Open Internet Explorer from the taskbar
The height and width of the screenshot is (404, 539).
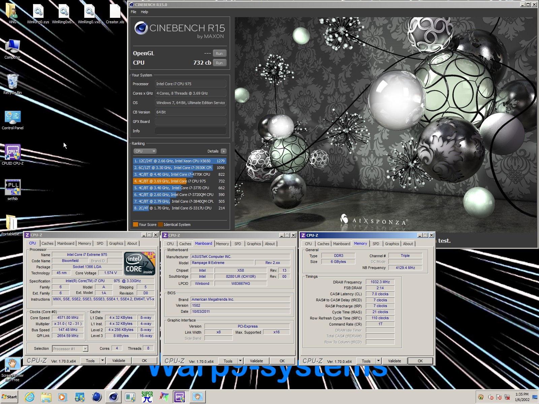tap(30, 397)
